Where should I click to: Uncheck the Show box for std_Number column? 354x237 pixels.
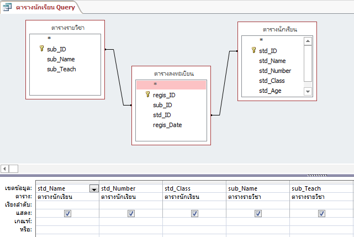click(x=131, y=213)
